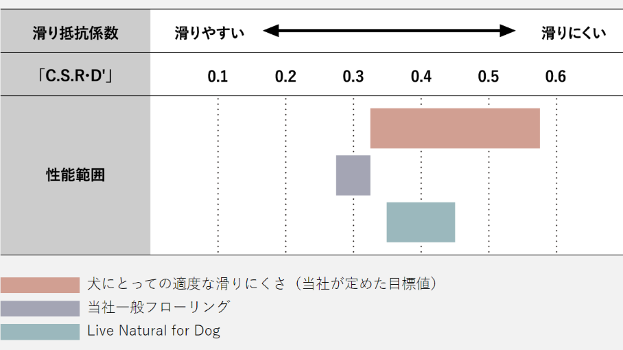Click the pink target range bar
Screen dimensions: 623x350
[455, 128]
